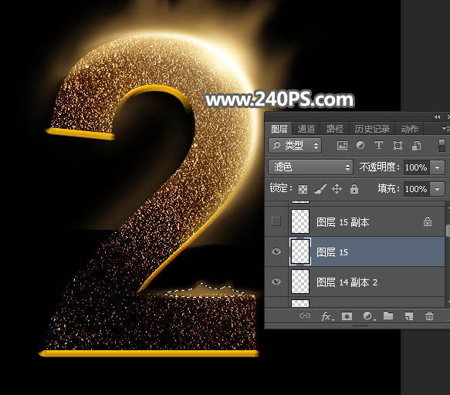Select the 图层 (Layers) tab
Image resolution: width=450 pixels, height=395 pixels.
click(279, 129)
